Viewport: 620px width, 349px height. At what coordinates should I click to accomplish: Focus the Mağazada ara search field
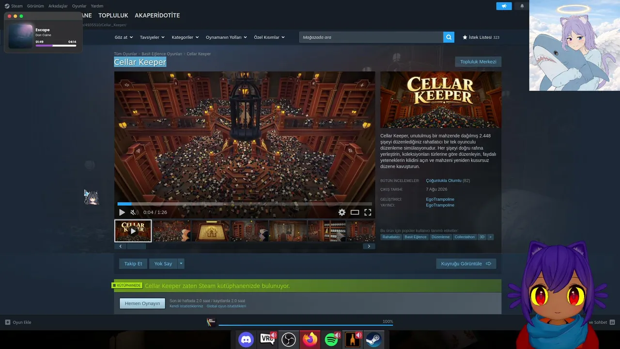click(x=371, y=37)
